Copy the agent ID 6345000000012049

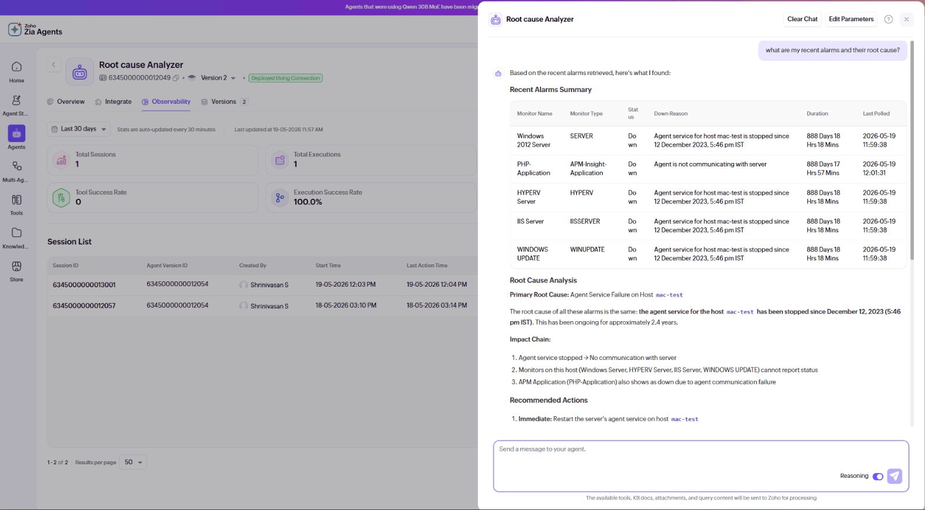point(176,78)
